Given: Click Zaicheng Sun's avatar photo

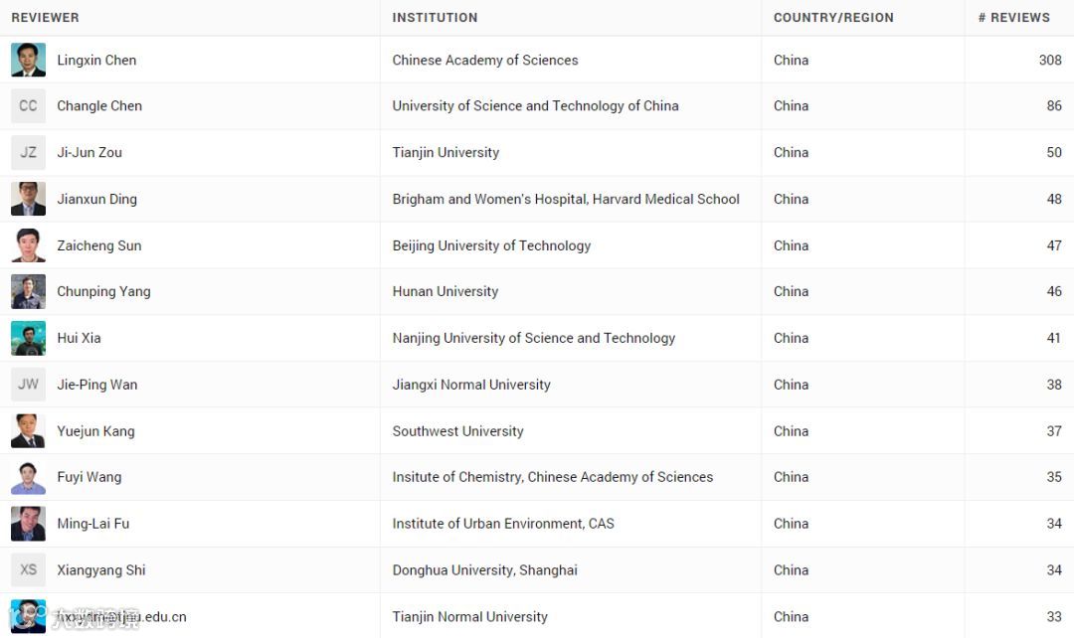Looking at the screenshot, I should click(x=28, y=245).
